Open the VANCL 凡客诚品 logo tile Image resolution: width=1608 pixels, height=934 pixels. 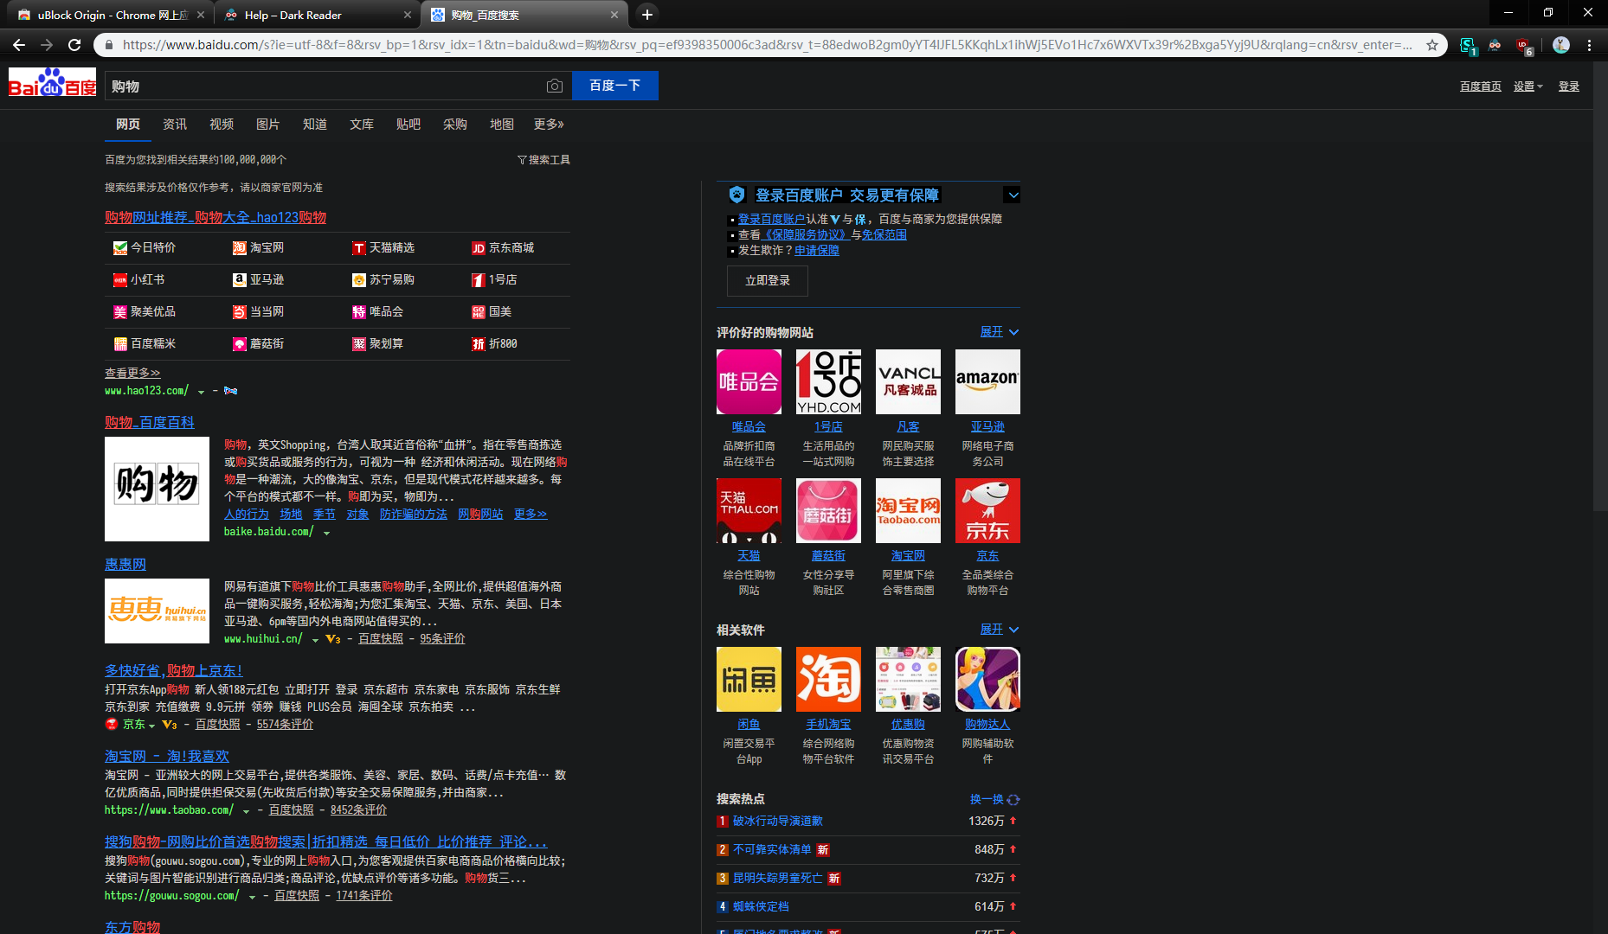coord(908,381)
